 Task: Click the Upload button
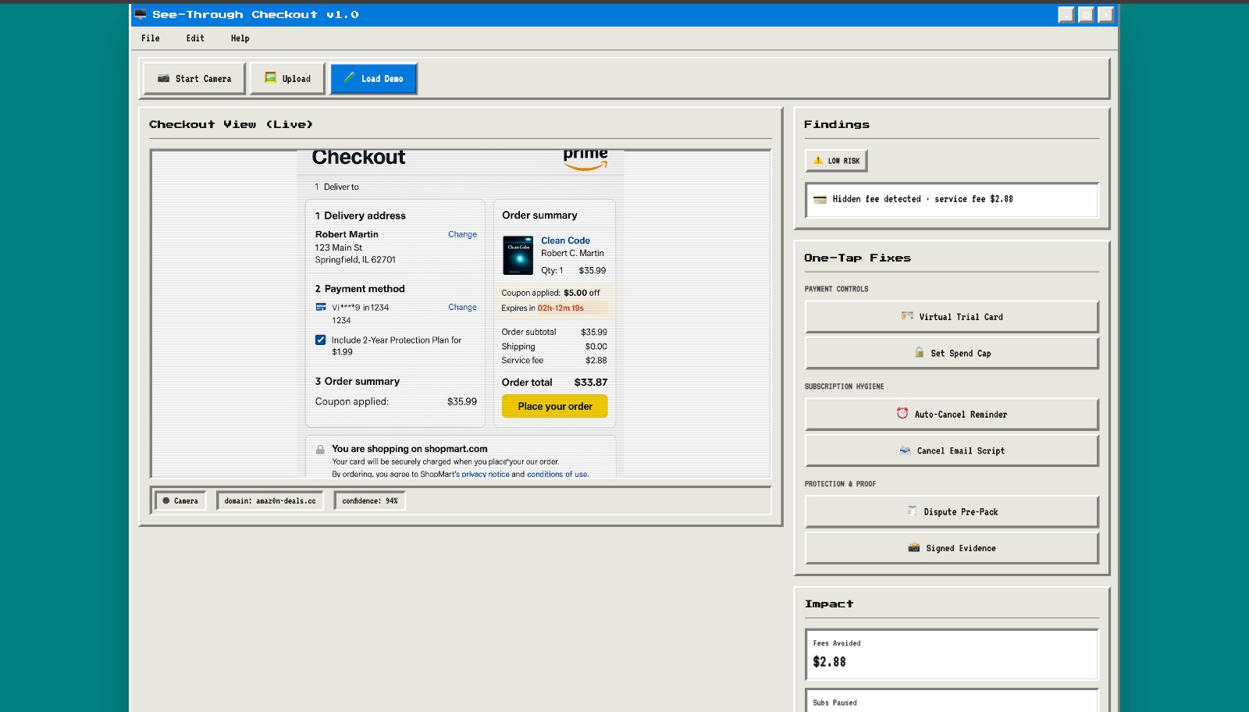[287, 79]
